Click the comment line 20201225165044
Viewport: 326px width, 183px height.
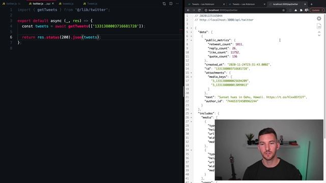coord(208,16)
